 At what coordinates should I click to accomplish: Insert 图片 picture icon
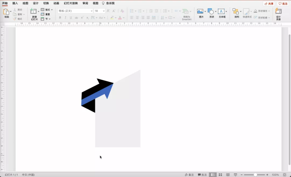point(200,12)
